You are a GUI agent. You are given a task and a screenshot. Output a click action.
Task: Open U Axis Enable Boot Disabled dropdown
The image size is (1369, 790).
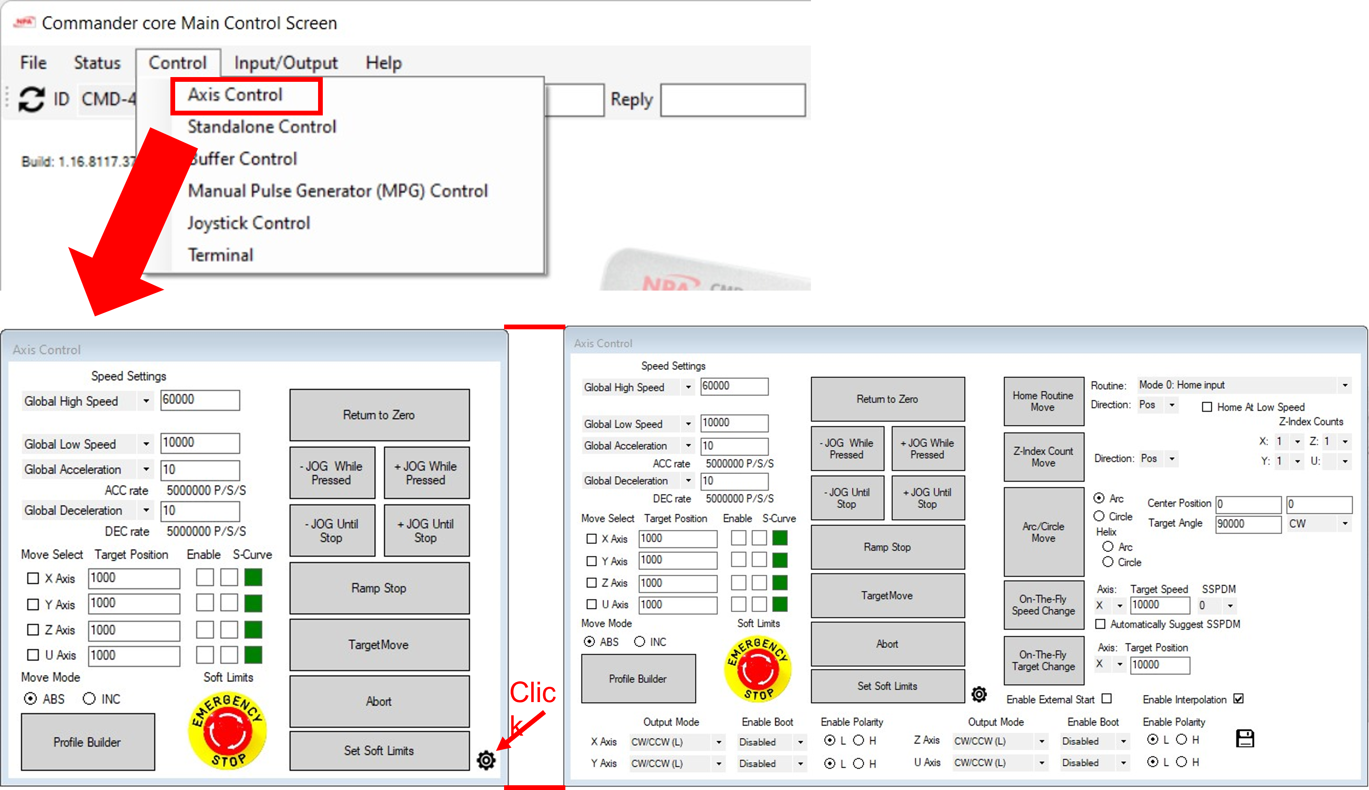point(1094,762)
